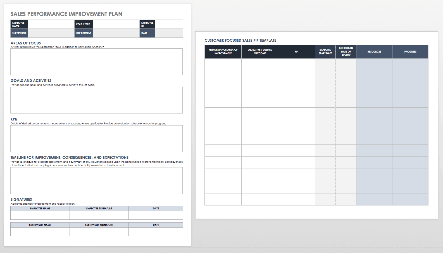Click the Role / Title blank field
Image resolution: width=443 pixels, height=253 pixels.
(116, 24)
